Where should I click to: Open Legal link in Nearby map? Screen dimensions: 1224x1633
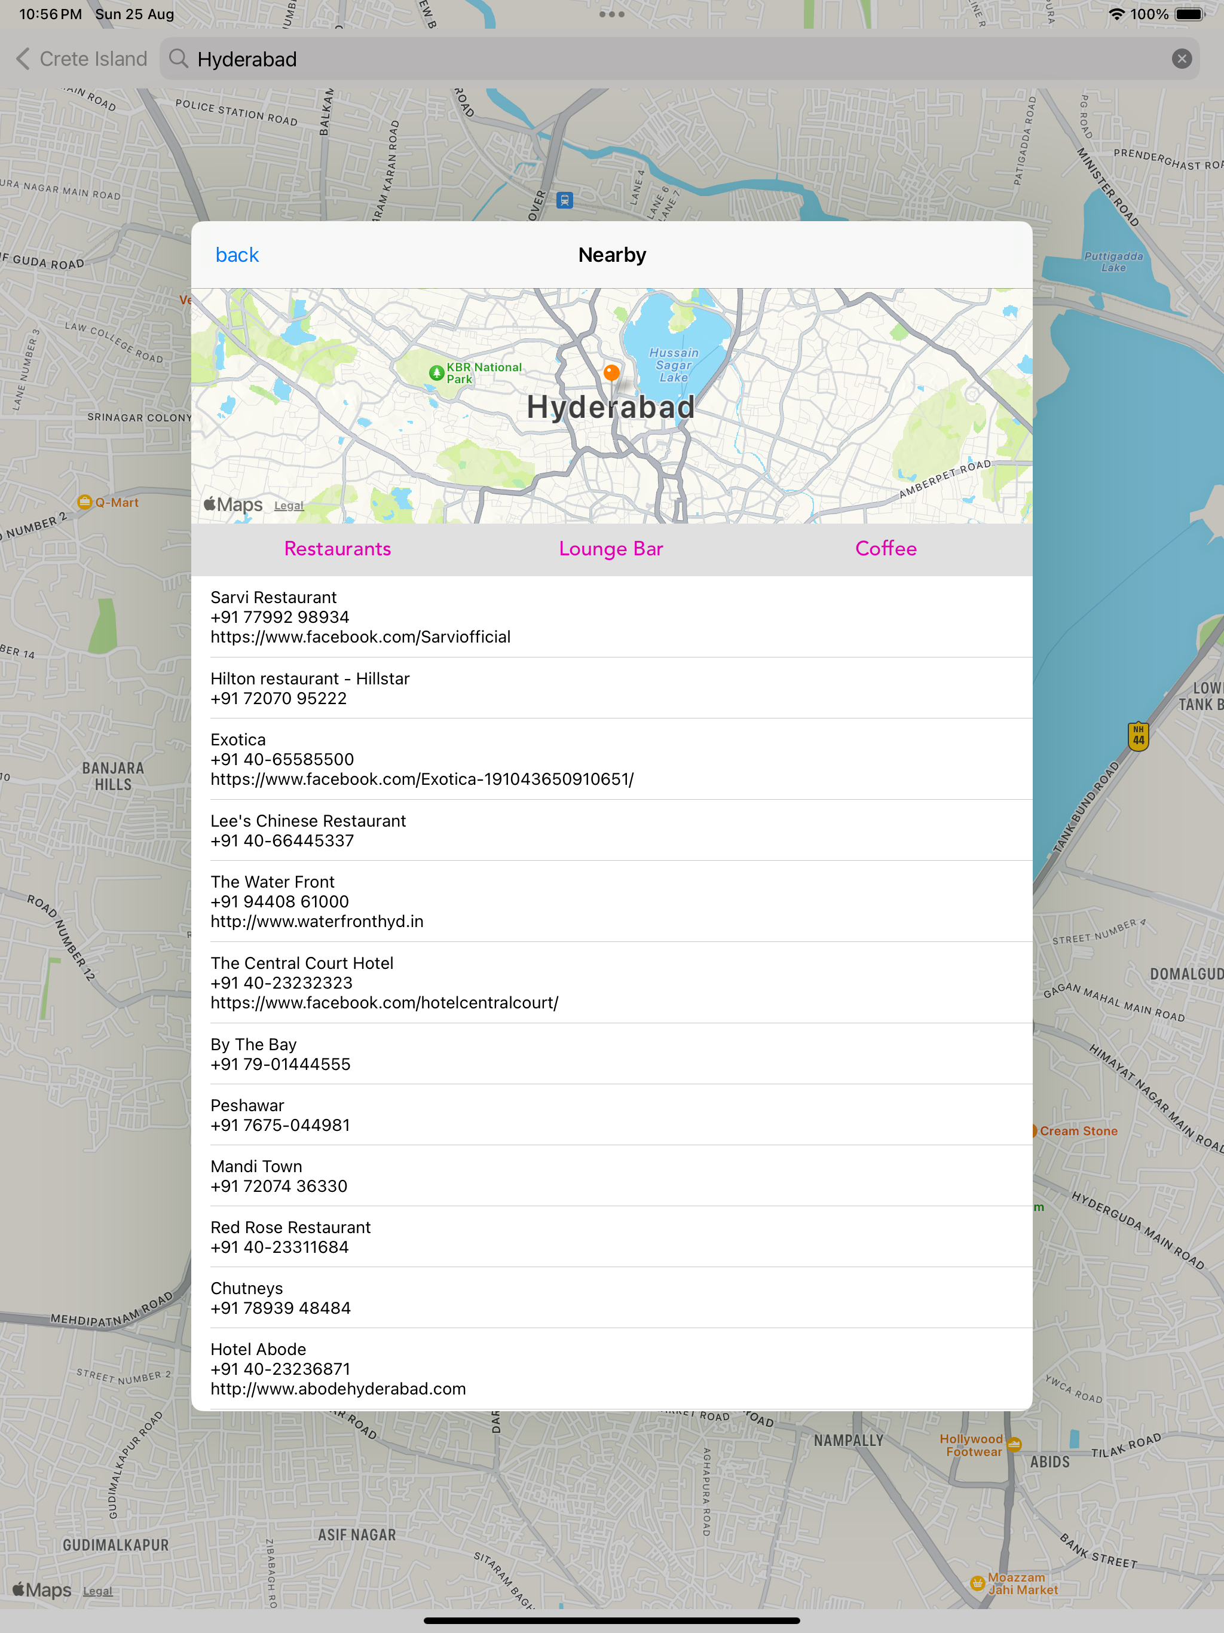(x=289, y=506)
